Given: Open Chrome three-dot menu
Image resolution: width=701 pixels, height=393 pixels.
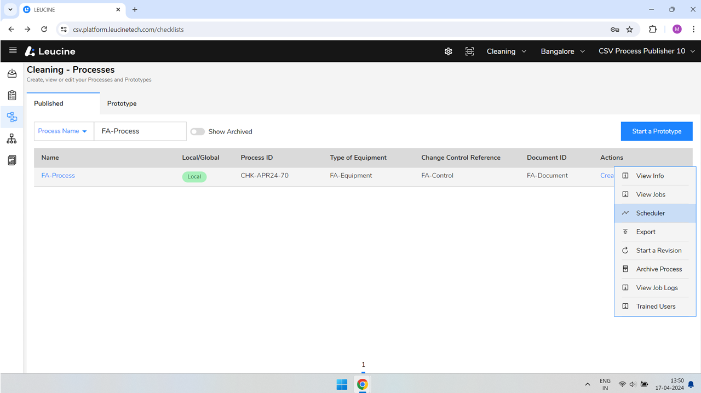Looking at the screenshot, I should point(693,29).
